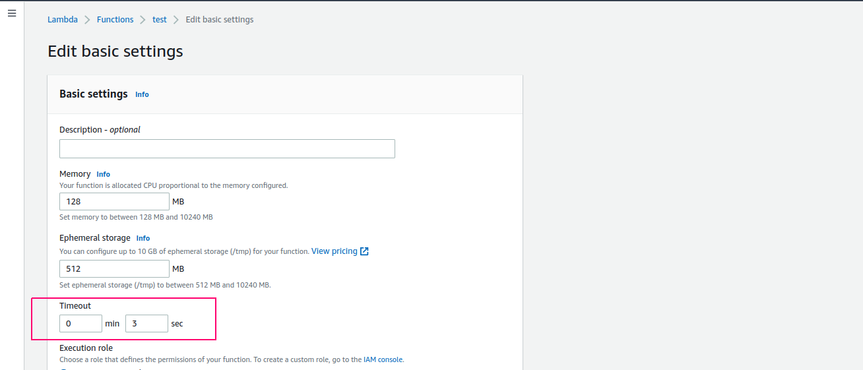Click the Memory field showing 128
The image size is (863, 370).
[x=114, y=202]
